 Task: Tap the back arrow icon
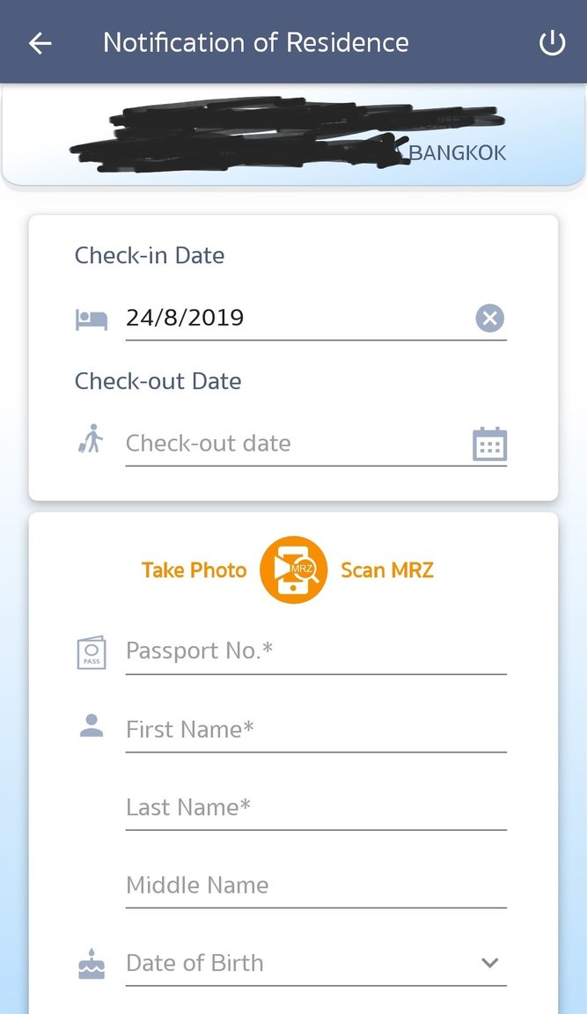click(39, 41)
